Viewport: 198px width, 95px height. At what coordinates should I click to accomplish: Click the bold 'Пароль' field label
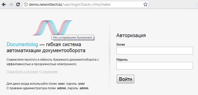click(x=122, y=60)
